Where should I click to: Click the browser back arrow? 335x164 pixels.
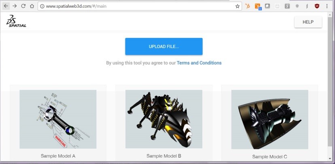coord(6,6)
